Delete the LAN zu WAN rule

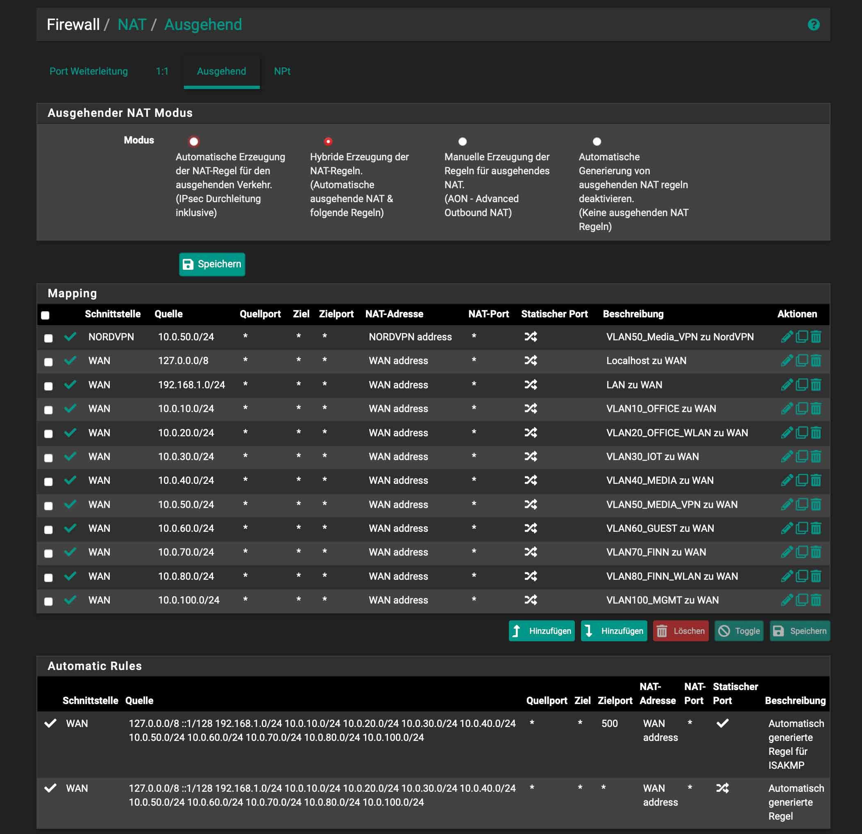(816, 385)
